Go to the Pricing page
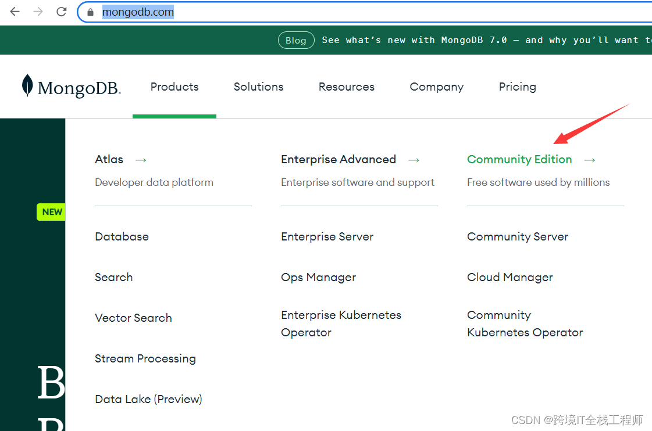652x431 pixels. coord(517,87)
